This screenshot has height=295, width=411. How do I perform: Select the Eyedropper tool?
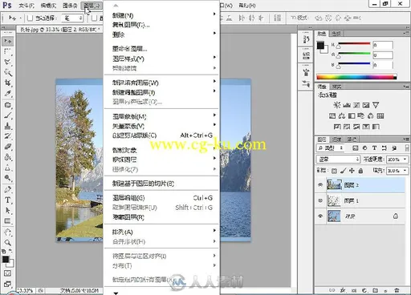(8, 94)
